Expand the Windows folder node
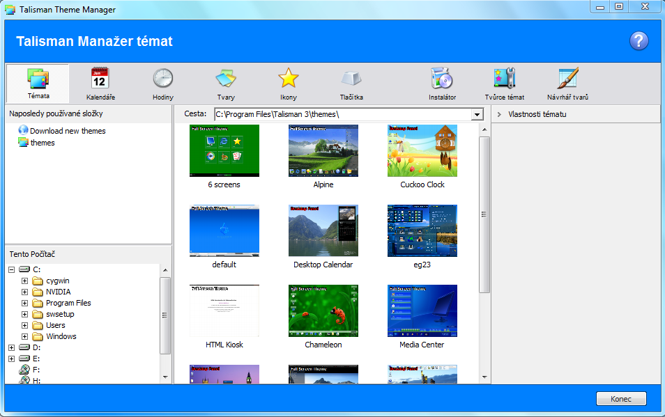 (x=24, y=336)
